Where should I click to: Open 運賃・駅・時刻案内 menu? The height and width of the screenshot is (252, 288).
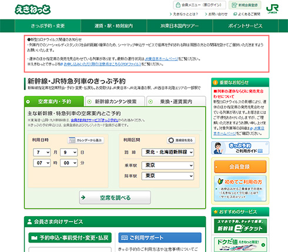coord(113,26)
